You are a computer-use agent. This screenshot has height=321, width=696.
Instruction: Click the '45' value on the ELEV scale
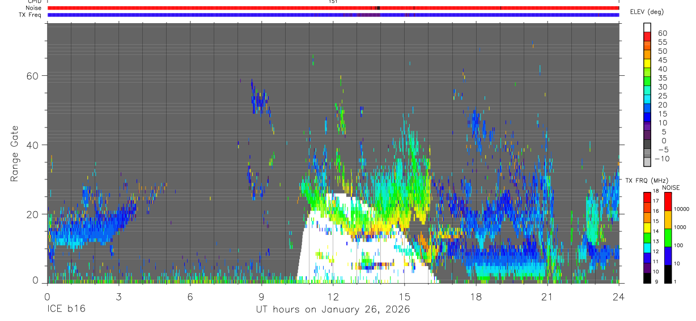pos(663,60)
